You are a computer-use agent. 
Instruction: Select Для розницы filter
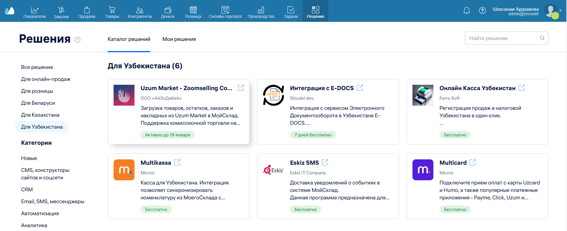(37, 91)
